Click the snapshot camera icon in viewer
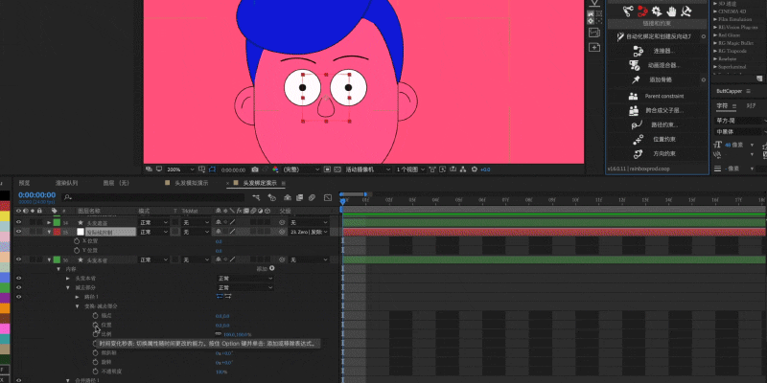Viewport: 767px width, 383px height. pyautogui.click(x=255, y=169)
